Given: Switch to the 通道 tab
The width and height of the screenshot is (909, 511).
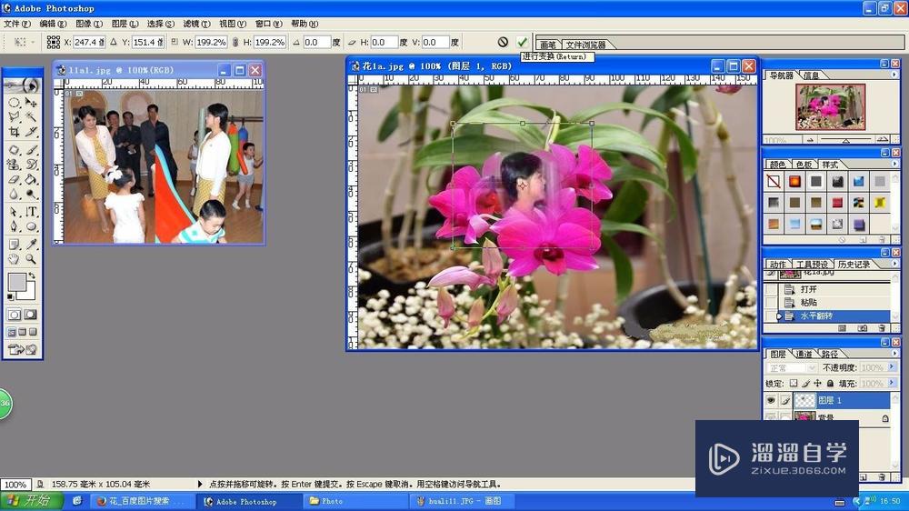Looking at the screenshot, I should click(x=804, y=354).
